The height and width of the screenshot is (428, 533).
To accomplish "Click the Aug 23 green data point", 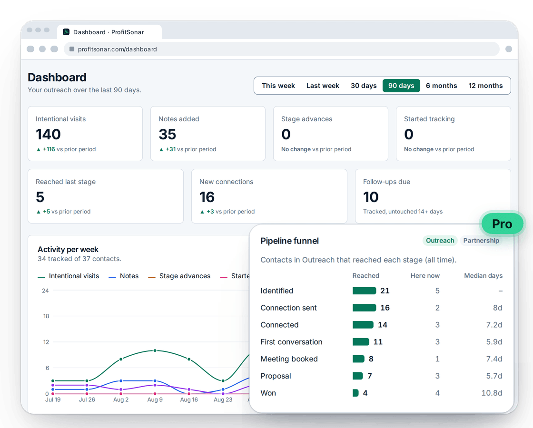I will [x=223, y=381].
